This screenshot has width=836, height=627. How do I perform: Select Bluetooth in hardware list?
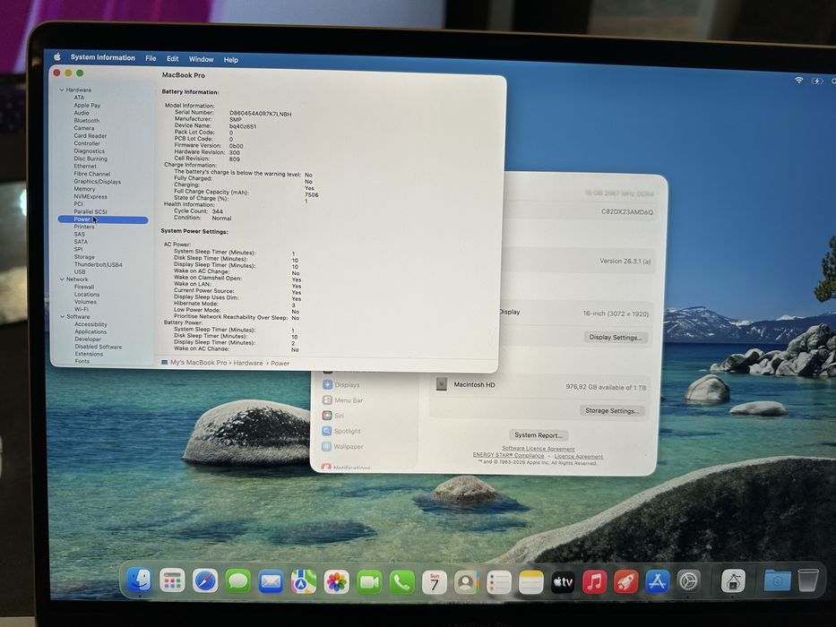[86, 121]
